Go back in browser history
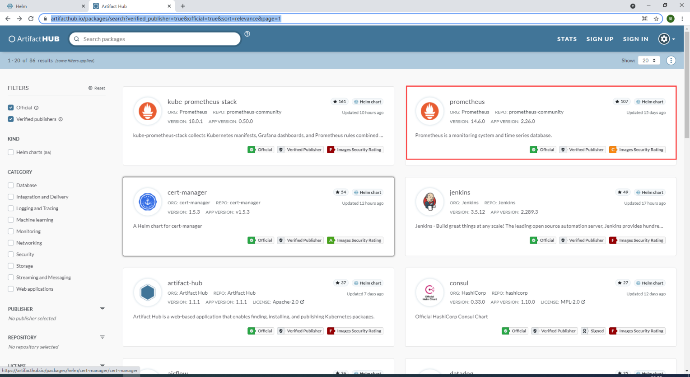This screenshot has height=377, width=690. pos(8,19)
